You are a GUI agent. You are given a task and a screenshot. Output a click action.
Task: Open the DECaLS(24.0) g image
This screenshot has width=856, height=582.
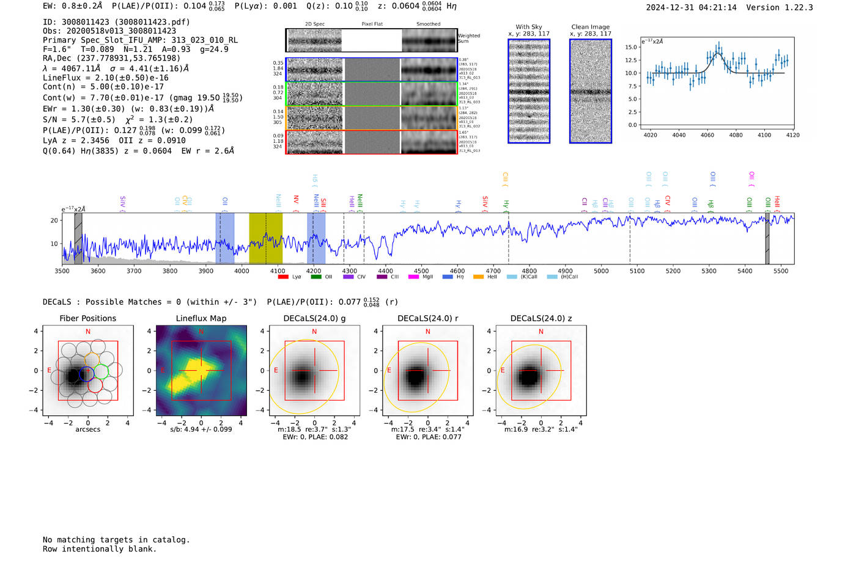point(314,371)
